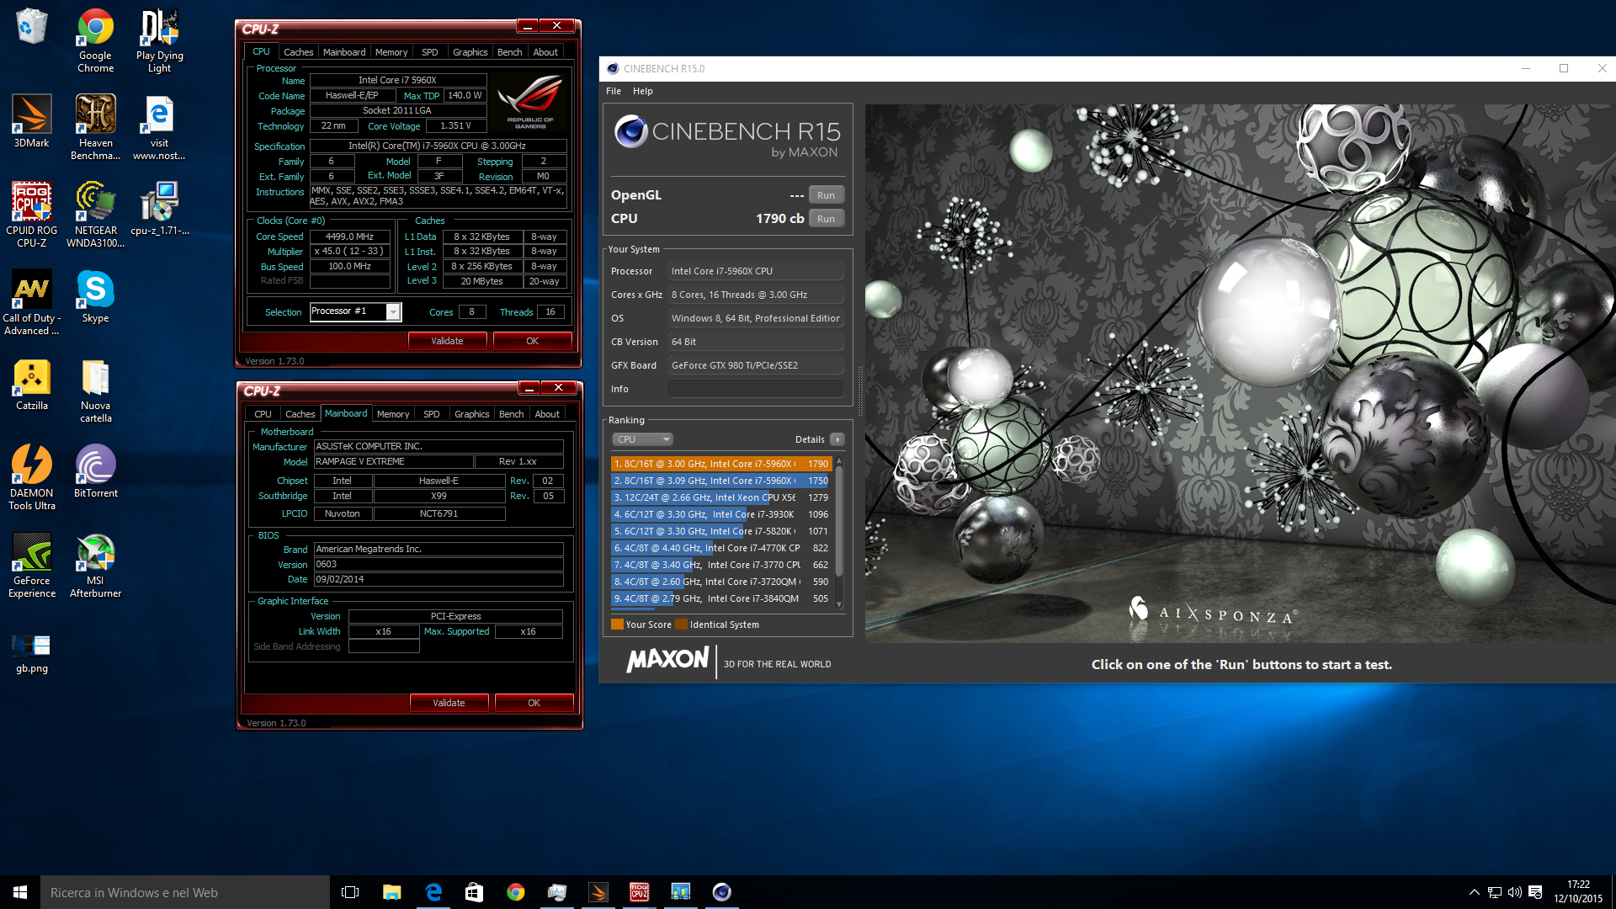Run the OpenGL test in Cinebench
The width and height of the screenshot is (1616, 909).
coord(826,195)
